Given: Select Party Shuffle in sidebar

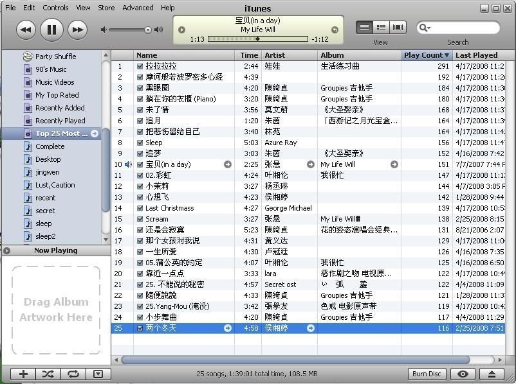Looking at the screenshot, I should pyautogui.click(x=50, y=57).
